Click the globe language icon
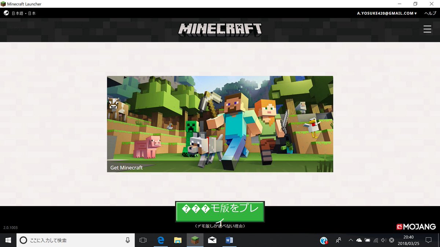Viewport: 440px width, 247px height. click(6, 13)
